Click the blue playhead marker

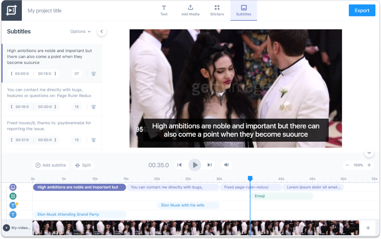(x=250, y=179)
